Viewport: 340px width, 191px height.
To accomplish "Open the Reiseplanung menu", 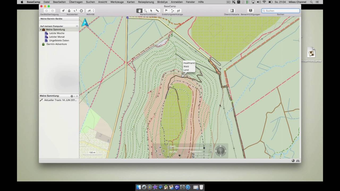I will click(x=146, y=2).
